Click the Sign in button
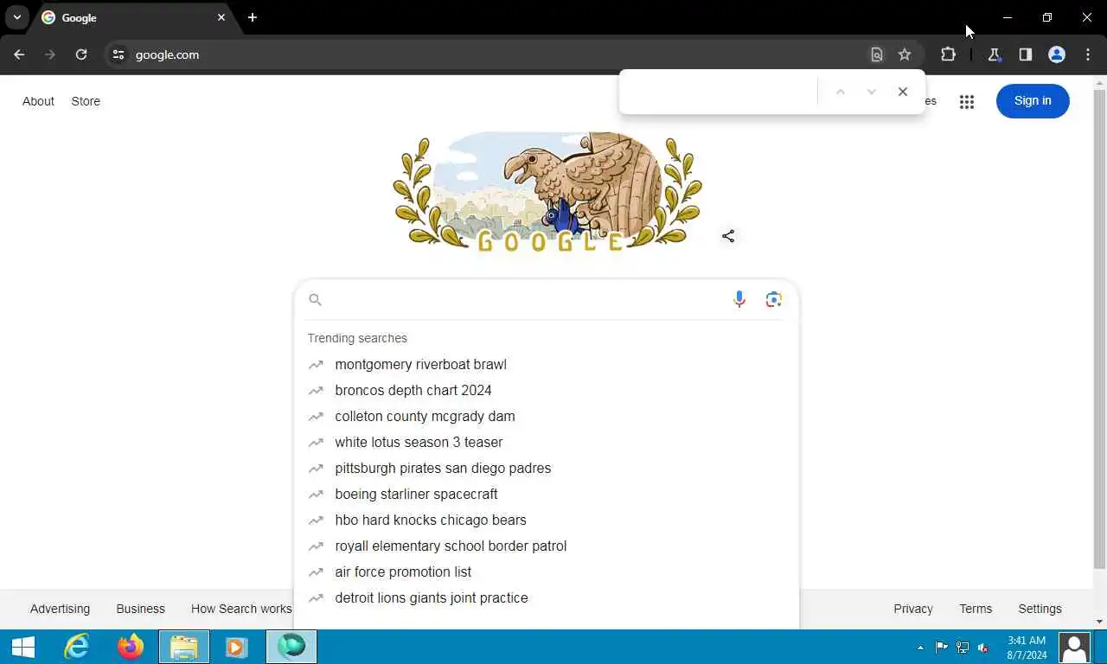Image resolution: width=1107 pixels, height=664 pixels. click(1033, 101)
